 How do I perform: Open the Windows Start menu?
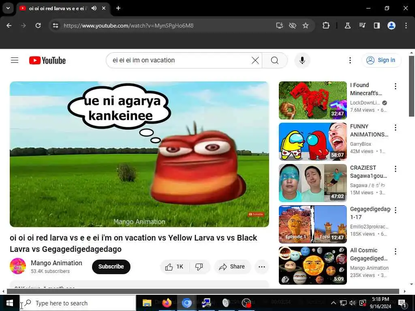coord(10,303)
